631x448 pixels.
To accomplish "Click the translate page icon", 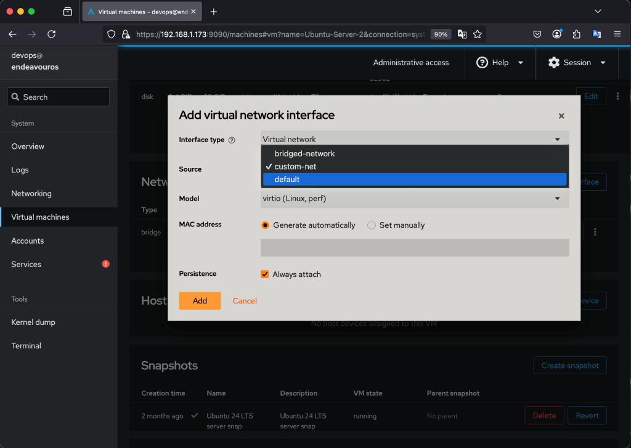I will [x=462, y=34].
